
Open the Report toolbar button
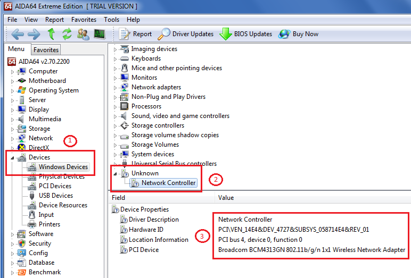tap(135, 34)
